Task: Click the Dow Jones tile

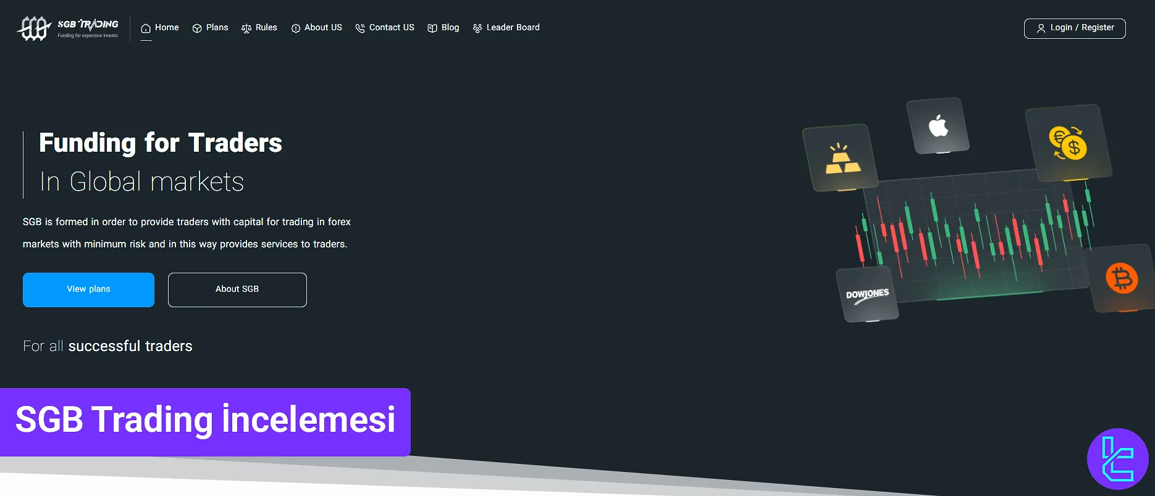Action: point(867,295)
